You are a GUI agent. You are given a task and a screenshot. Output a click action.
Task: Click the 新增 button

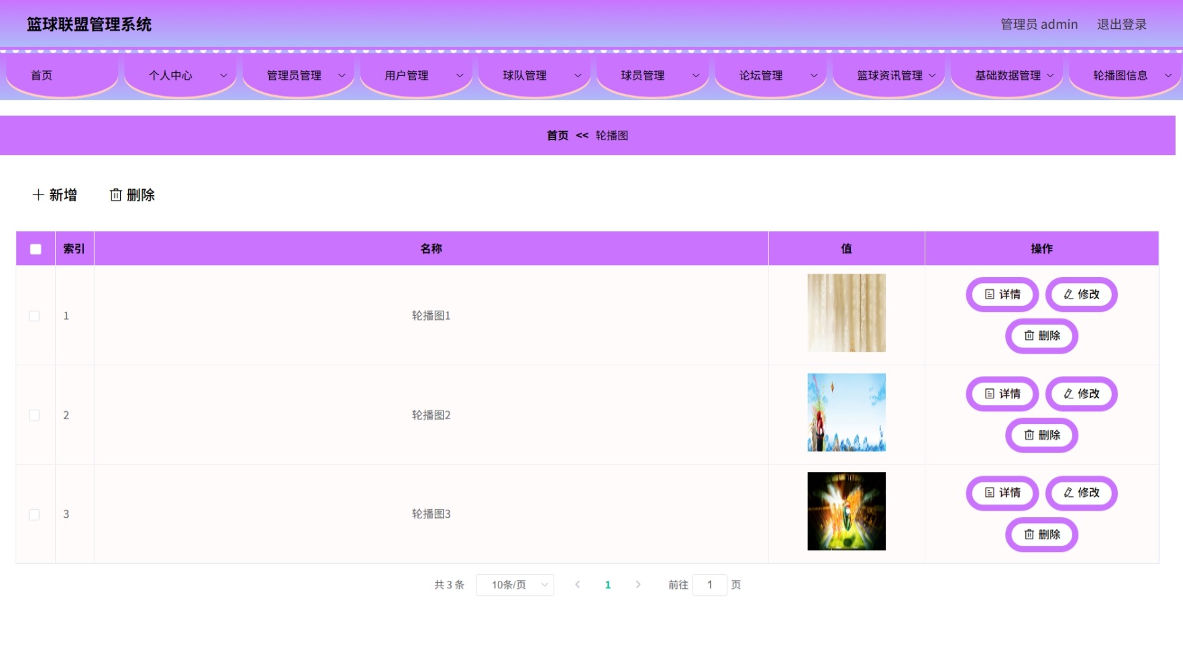click(x=55, y=195)
